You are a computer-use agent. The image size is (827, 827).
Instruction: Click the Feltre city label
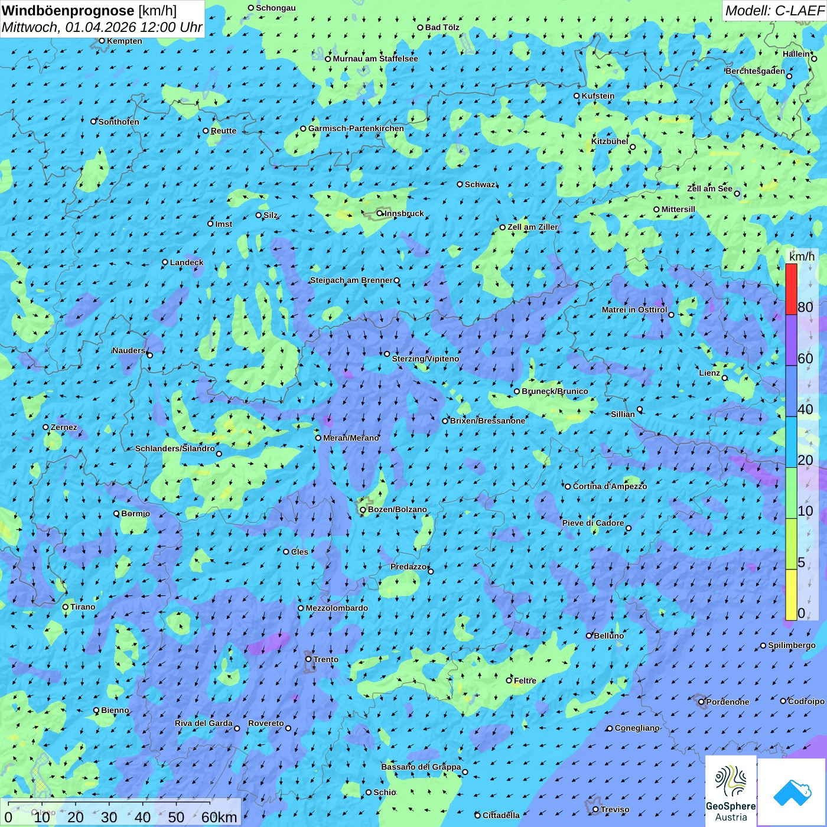click(525, 681)
